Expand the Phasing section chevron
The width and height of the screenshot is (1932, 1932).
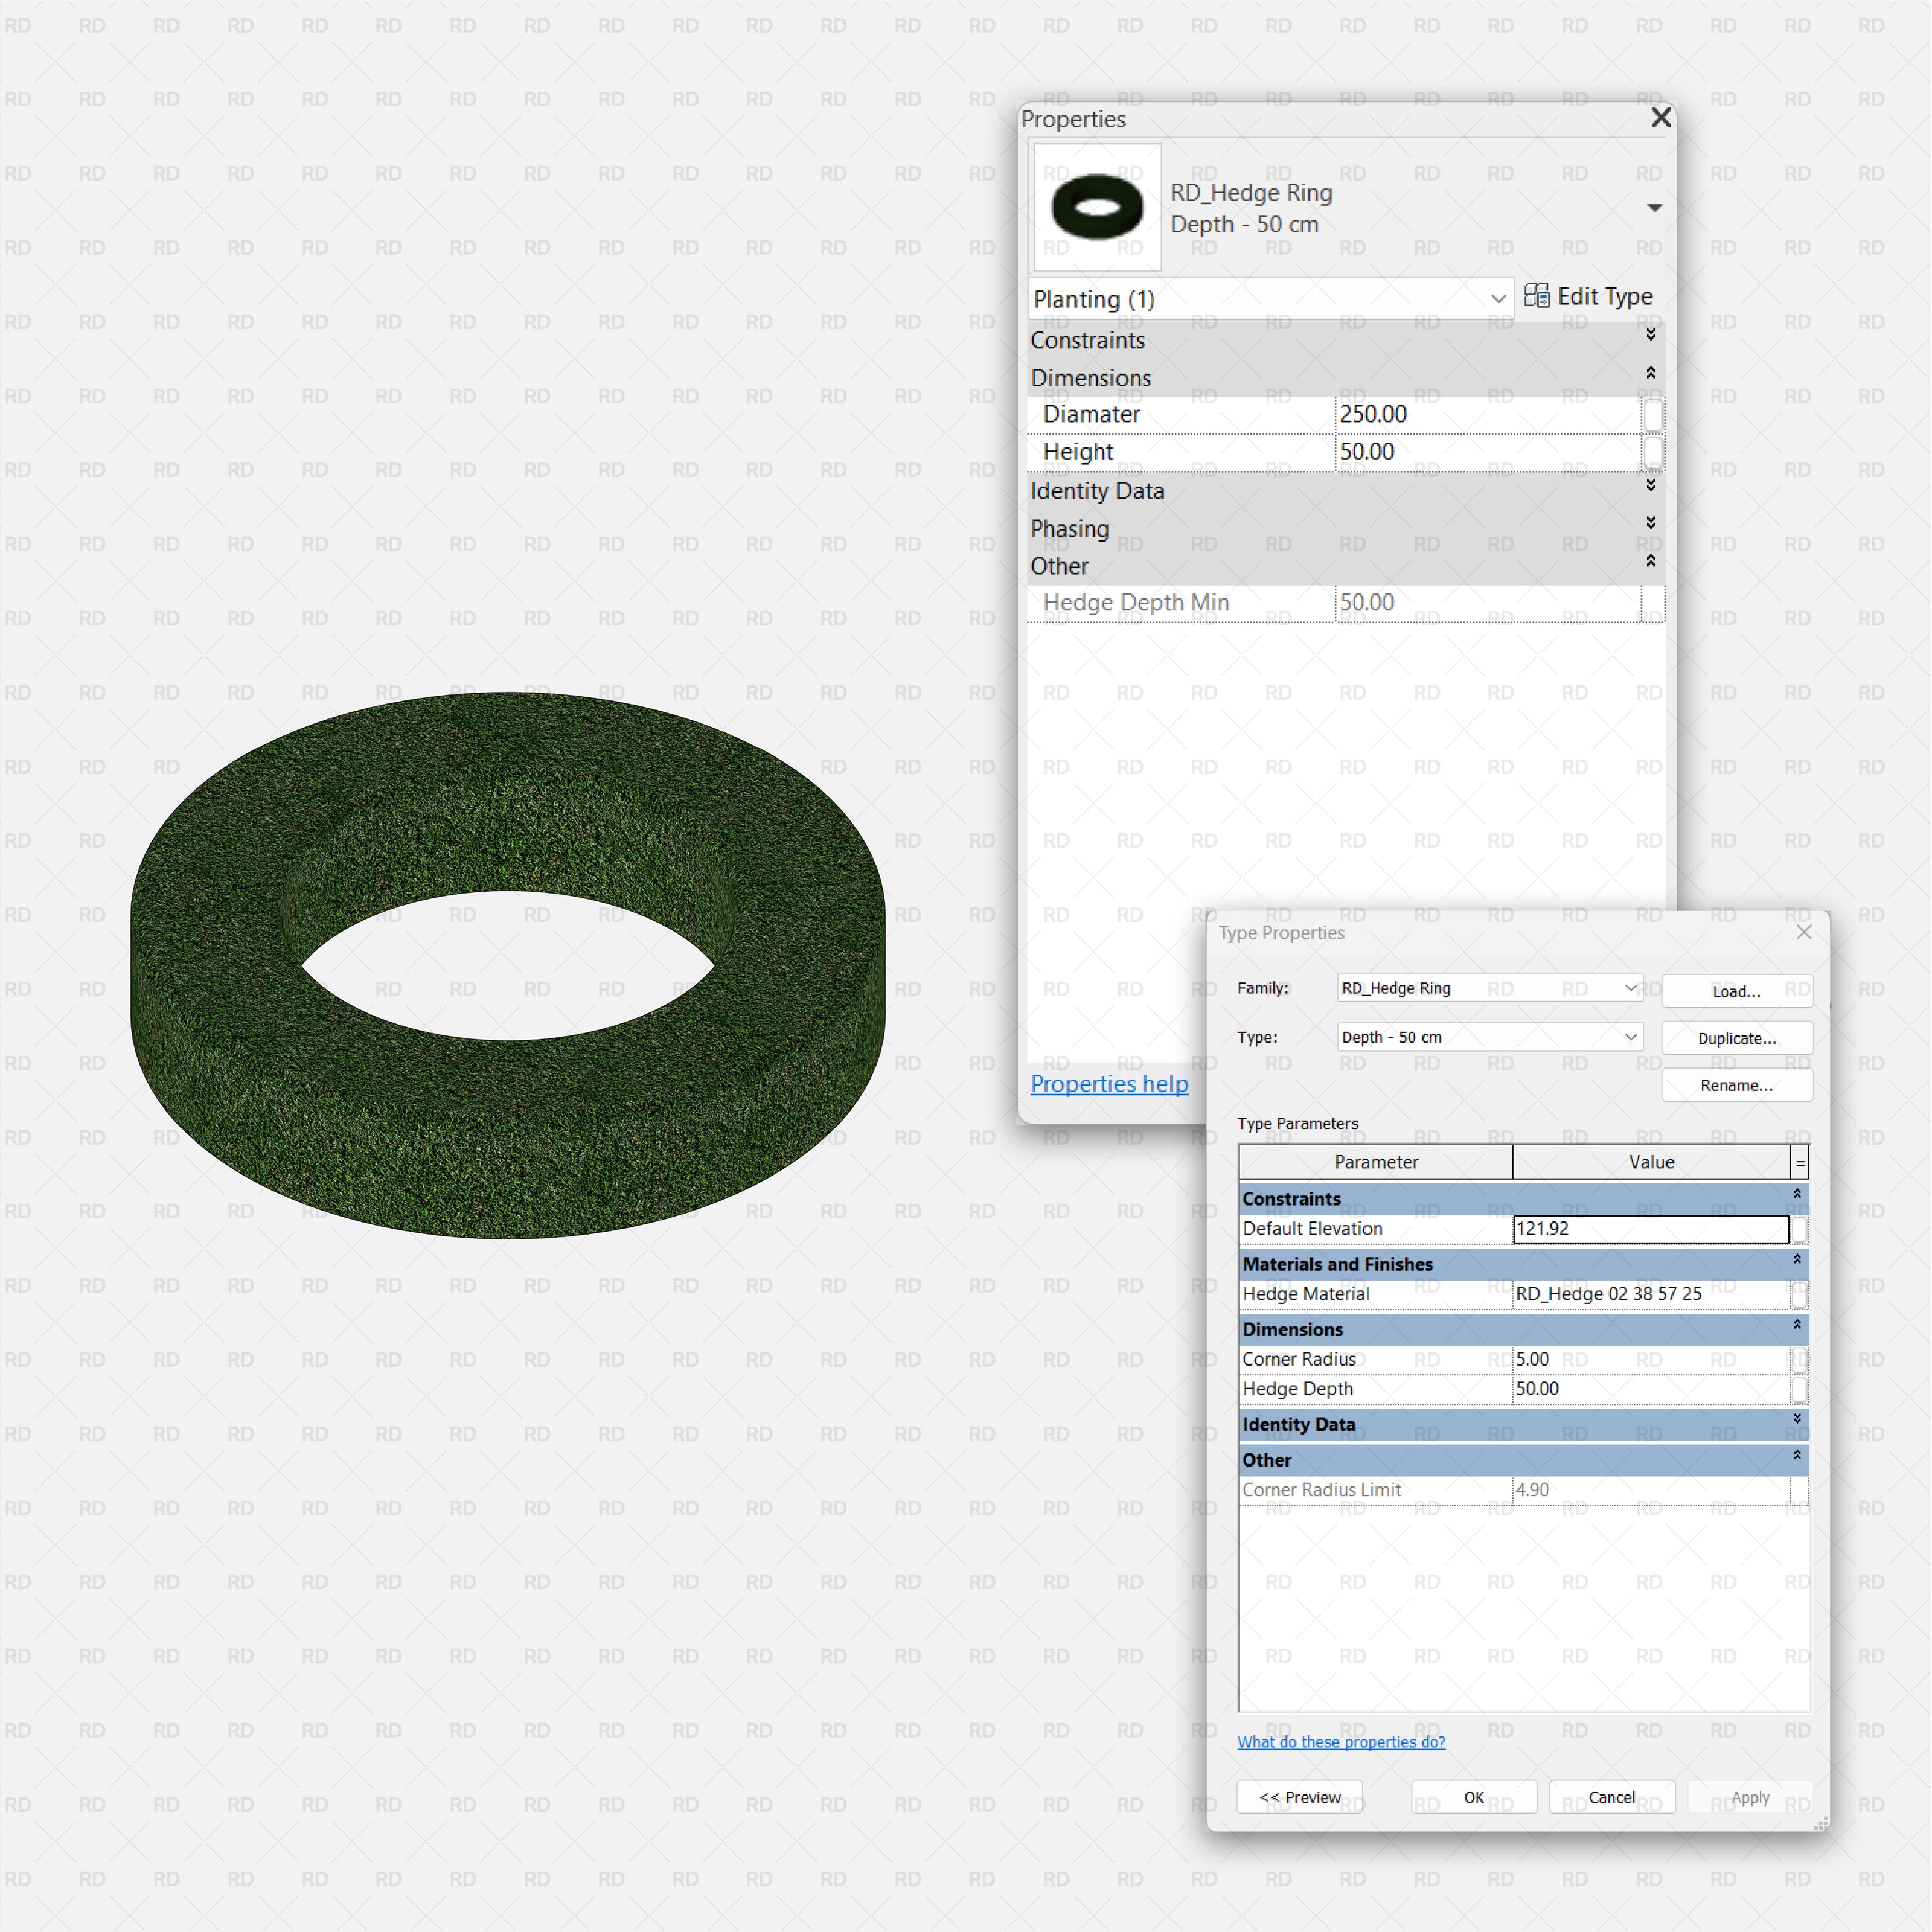1650,523
